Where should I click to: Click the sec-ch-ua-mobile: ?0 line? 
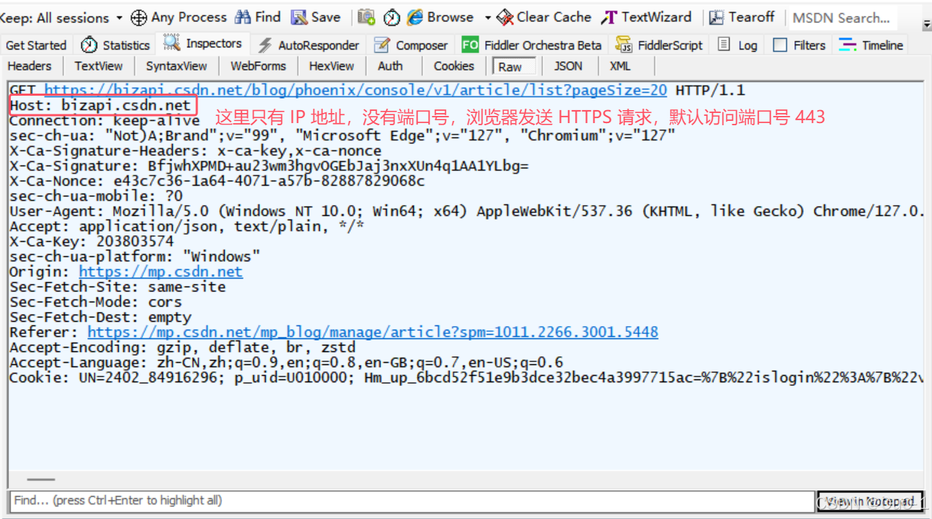[x=96, y=197]
